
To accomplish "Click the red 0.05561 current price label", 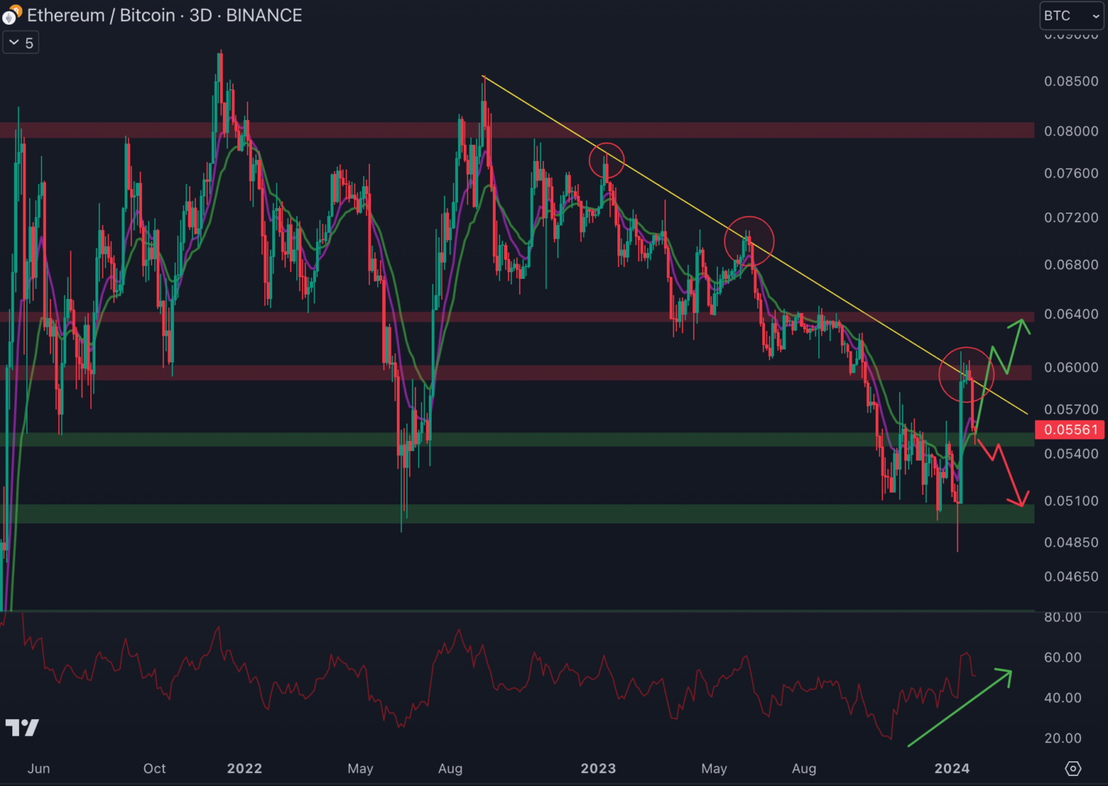I will (x=1069, y=429).
